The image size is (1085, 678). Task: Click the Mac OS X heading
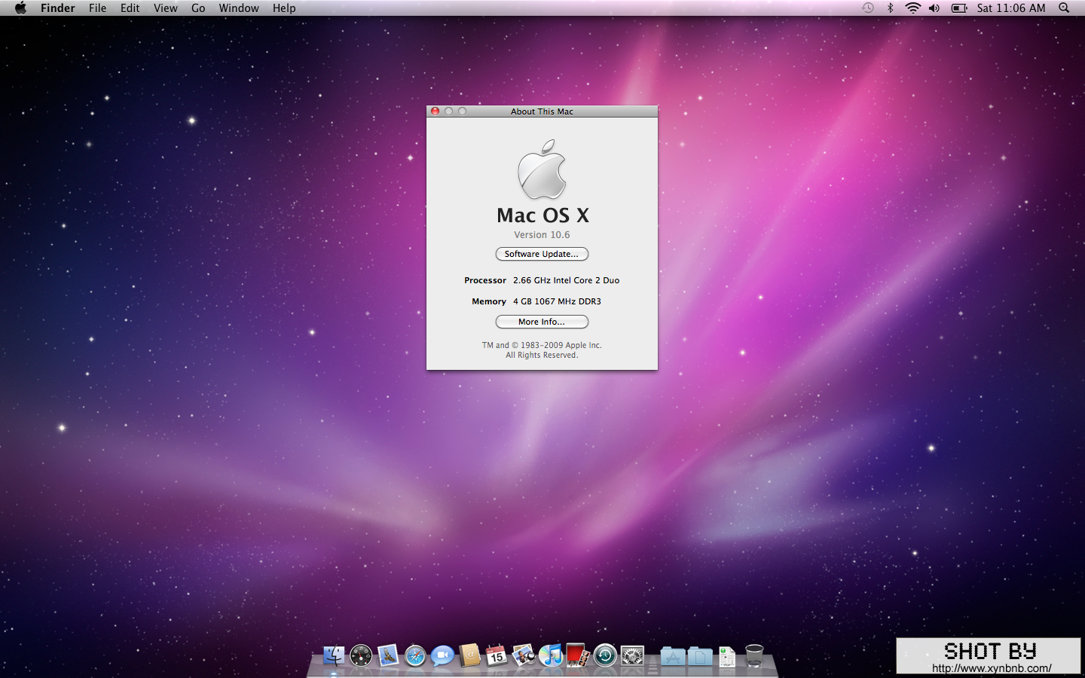[x=542, y=215]
